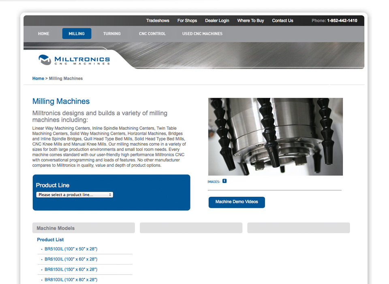The height and width of the screenshot is (284, 389).
Task: Open the Turning navigation tab
Action: coord(112,34)
